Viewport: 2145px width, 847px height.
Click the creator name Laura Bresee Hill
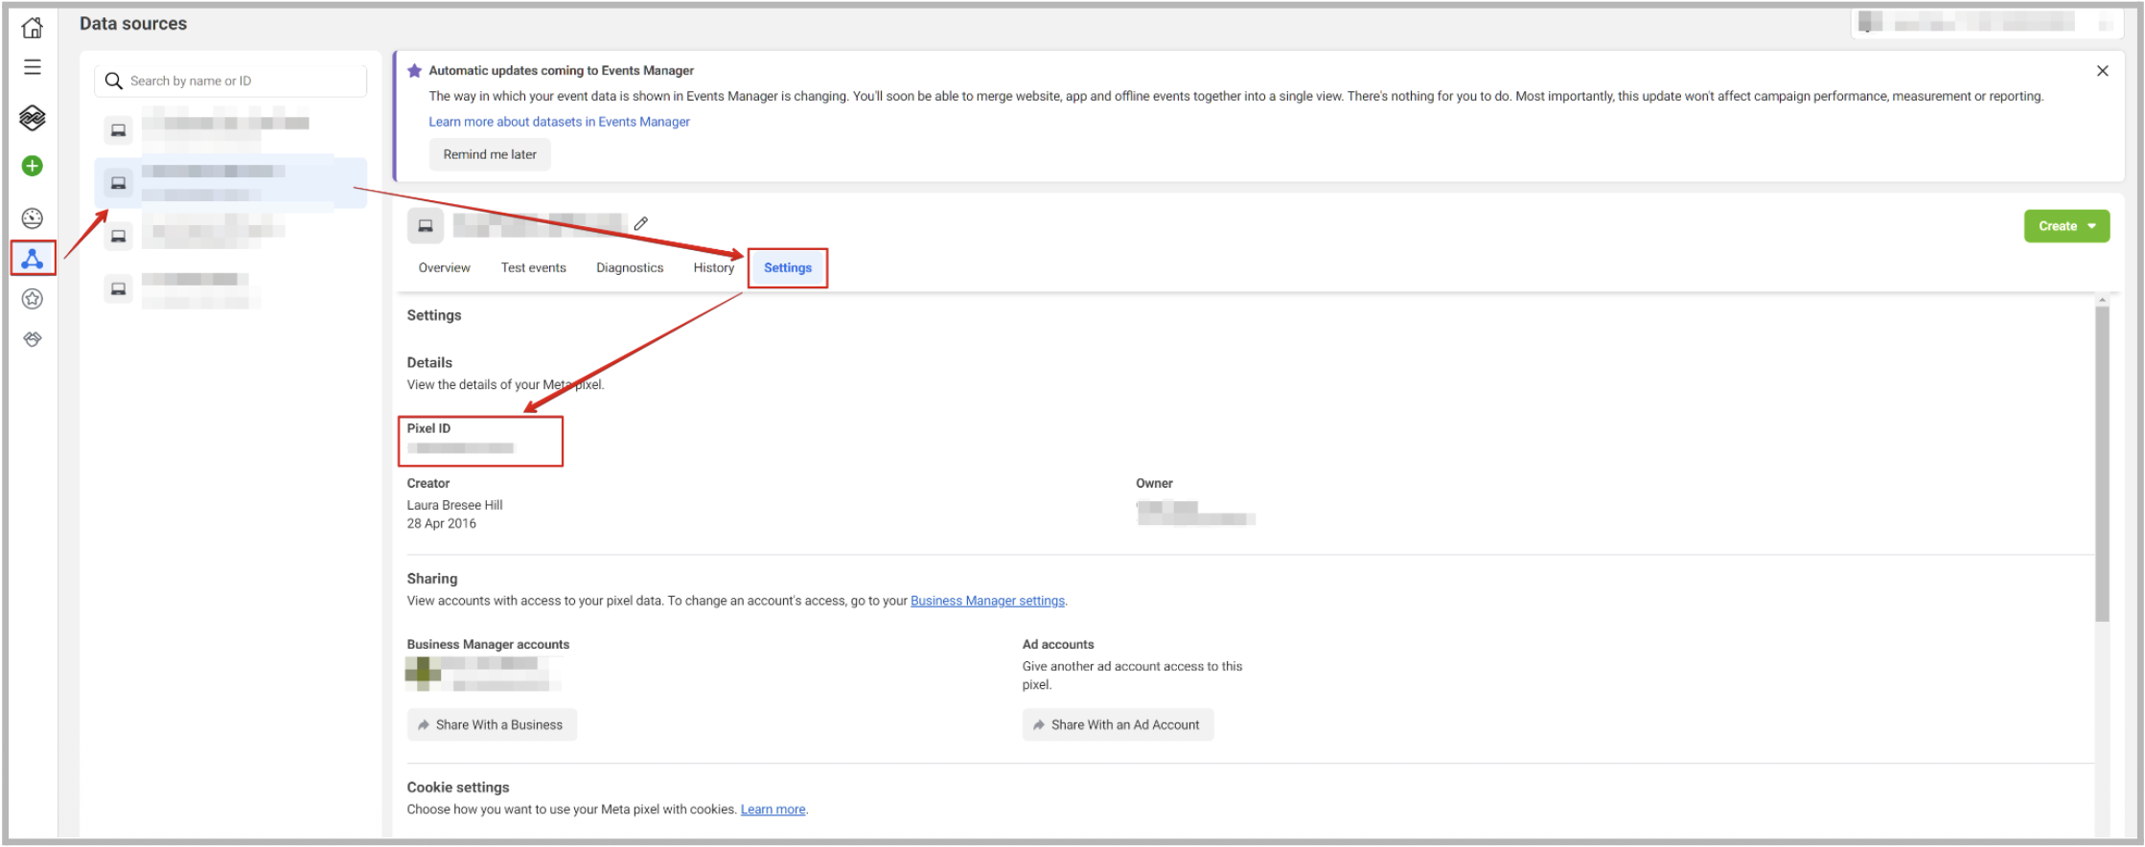pyautogui.click(x=454, y=505)
